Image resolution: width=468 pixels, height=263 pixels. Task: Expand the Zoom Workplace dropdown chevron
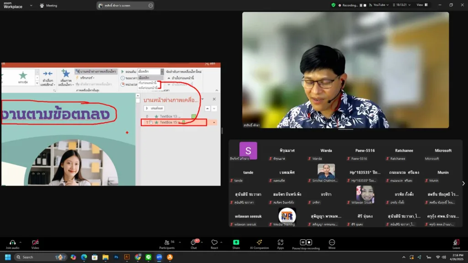click(31, 5)
